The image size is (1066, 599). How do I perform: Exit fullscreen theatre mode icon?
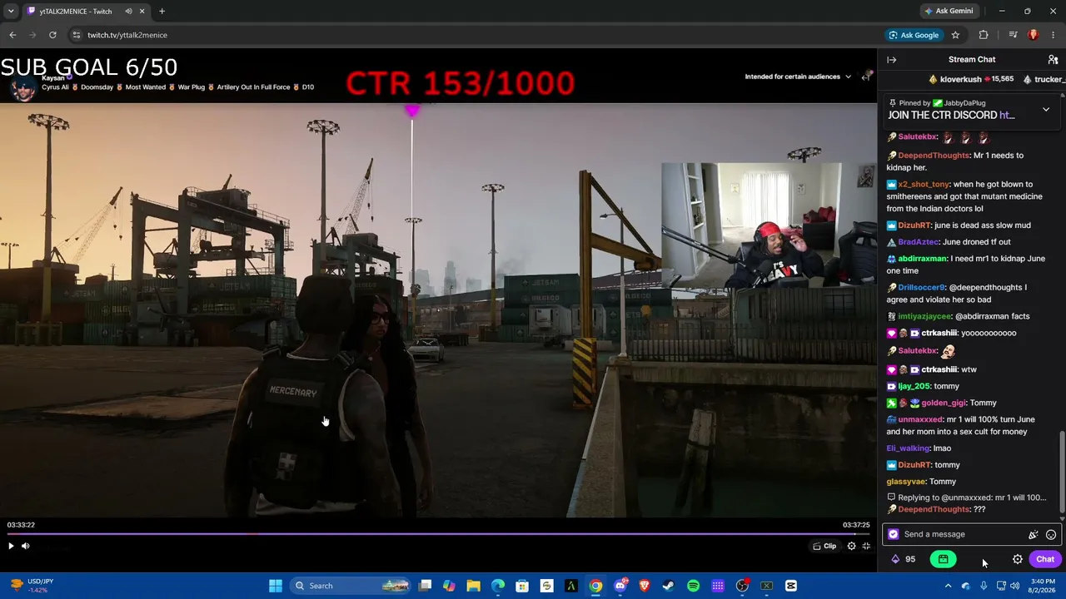pos(866,546)
